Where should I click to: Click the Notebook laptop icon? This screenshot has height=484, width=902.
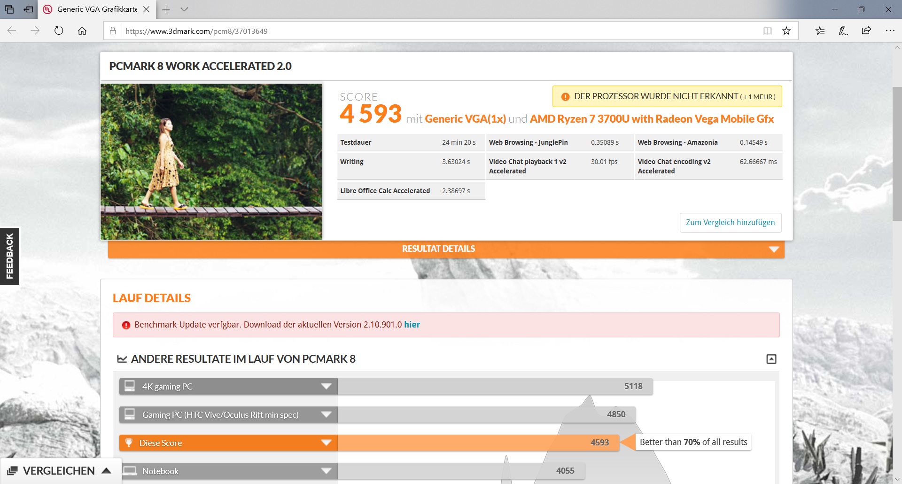click(x=129, y=471)
